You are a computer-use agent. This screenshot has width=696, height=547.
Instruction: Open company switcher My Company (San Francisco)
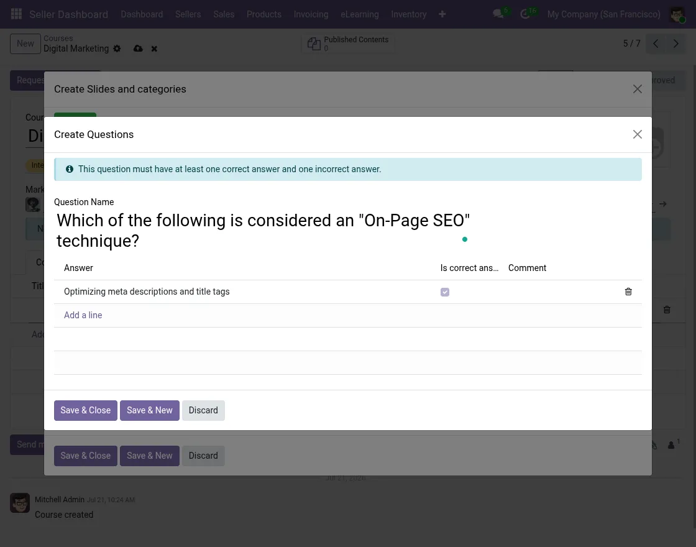tap(603, 14)
